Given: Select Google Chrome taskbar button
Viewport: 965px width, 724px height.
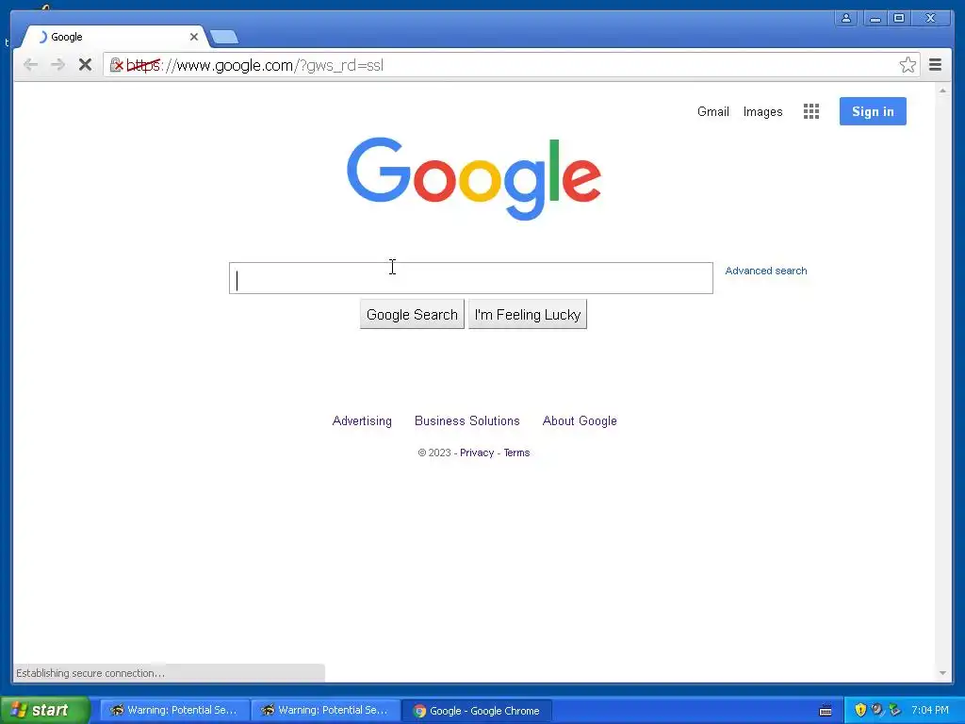Looking at the screenshot, I should coord(476,711).
